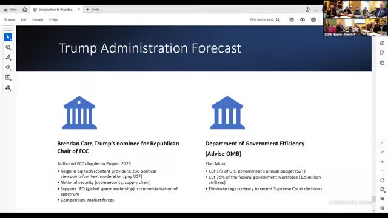Choose the Select arrow tool
388x218 pixels.
coord(8,37)
